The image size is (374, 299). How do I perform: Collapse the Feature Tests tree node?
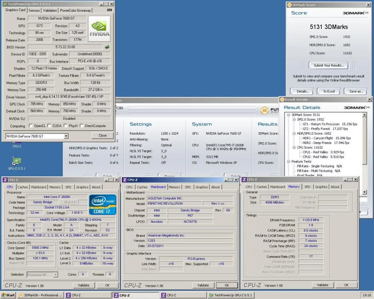pyautogui.click(x=289, y=161)
